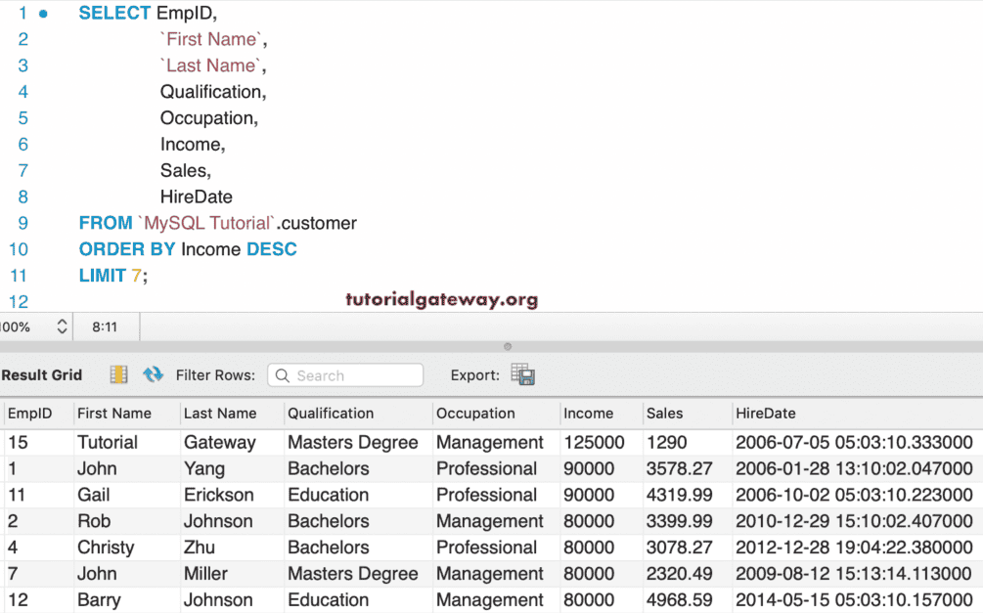Click the Export recordset icon
983x613 pixels.
522,374
